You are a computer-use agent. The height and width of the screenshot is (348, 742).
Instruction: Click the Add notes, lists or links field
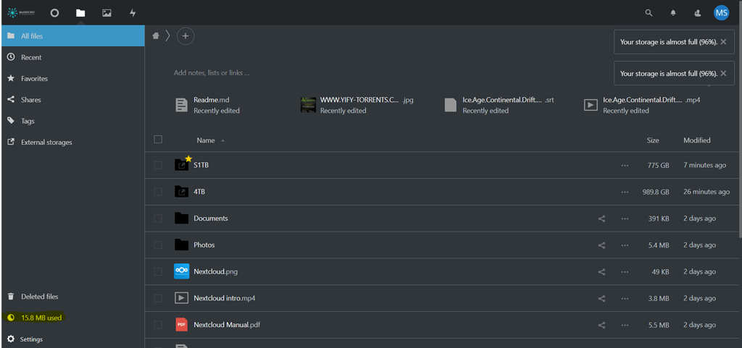point(212,73)
